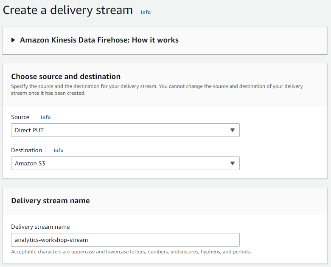This screenshot has height=267, width=331.
Task: Click the 'Specify the source and the destination' description
Action: pos(157,90)
